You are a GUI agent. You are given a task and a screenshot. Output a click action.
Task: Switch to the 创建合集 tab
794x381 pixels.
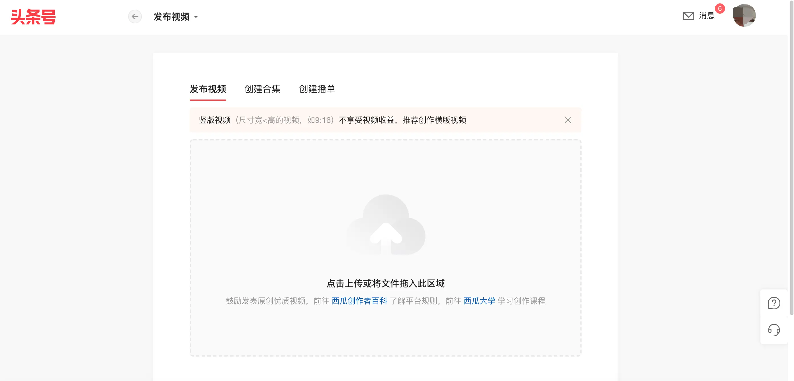(262, 89)
